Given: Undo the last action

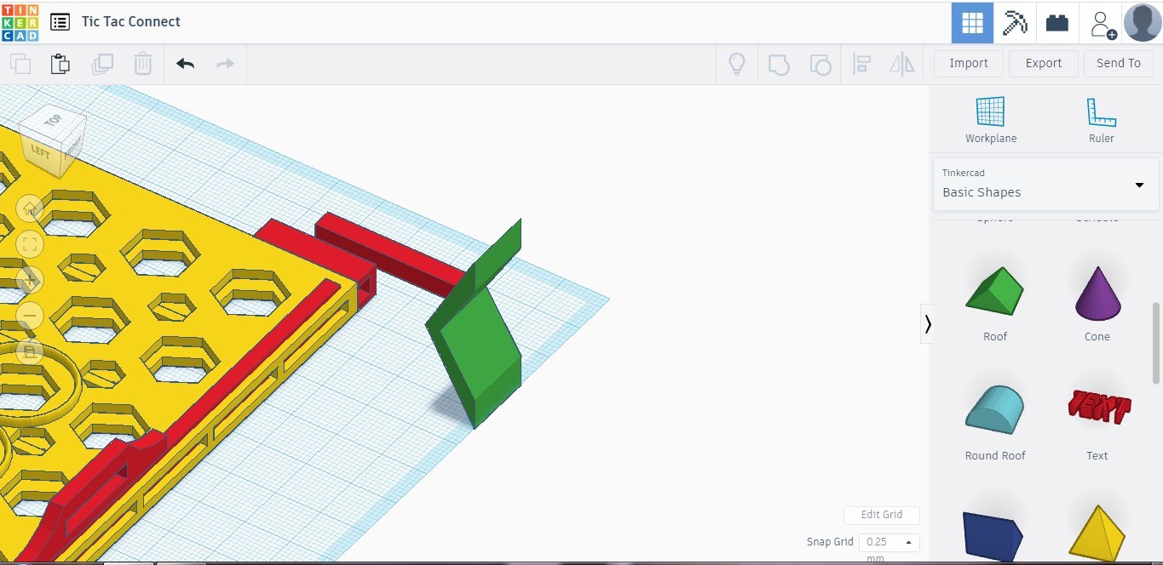Looking at the screenshot, I should coord(185,64).
